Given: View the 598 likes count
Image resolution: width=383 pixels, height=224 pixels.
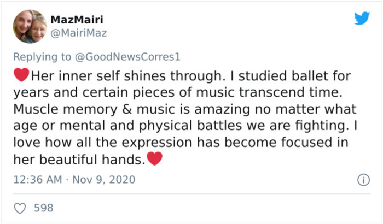Looking at the screenshot, I should [43, 208].
